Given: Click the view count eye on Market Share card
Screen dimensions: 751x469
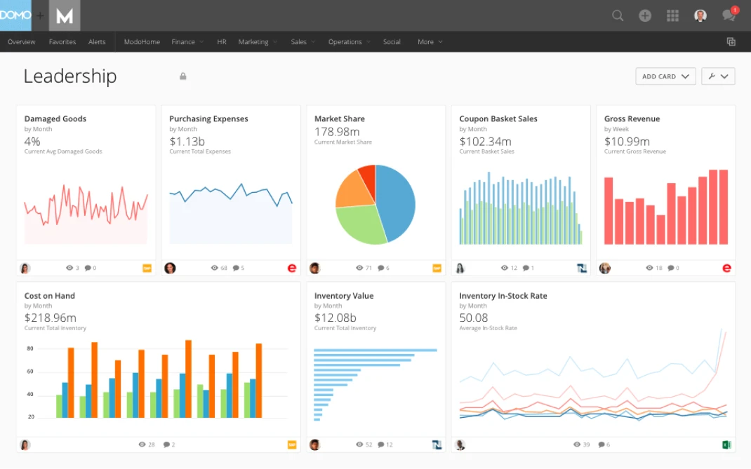Looking at the screenshot, I should tap(359, 268).
